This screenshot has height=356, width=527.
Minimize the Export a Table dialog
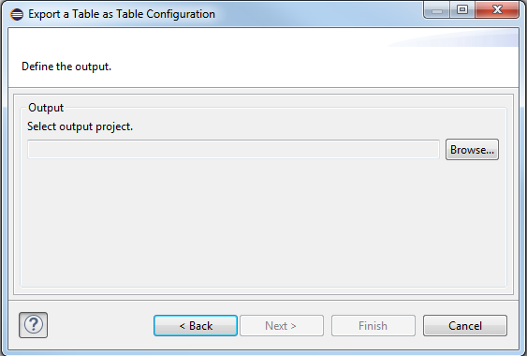(437, 9)
